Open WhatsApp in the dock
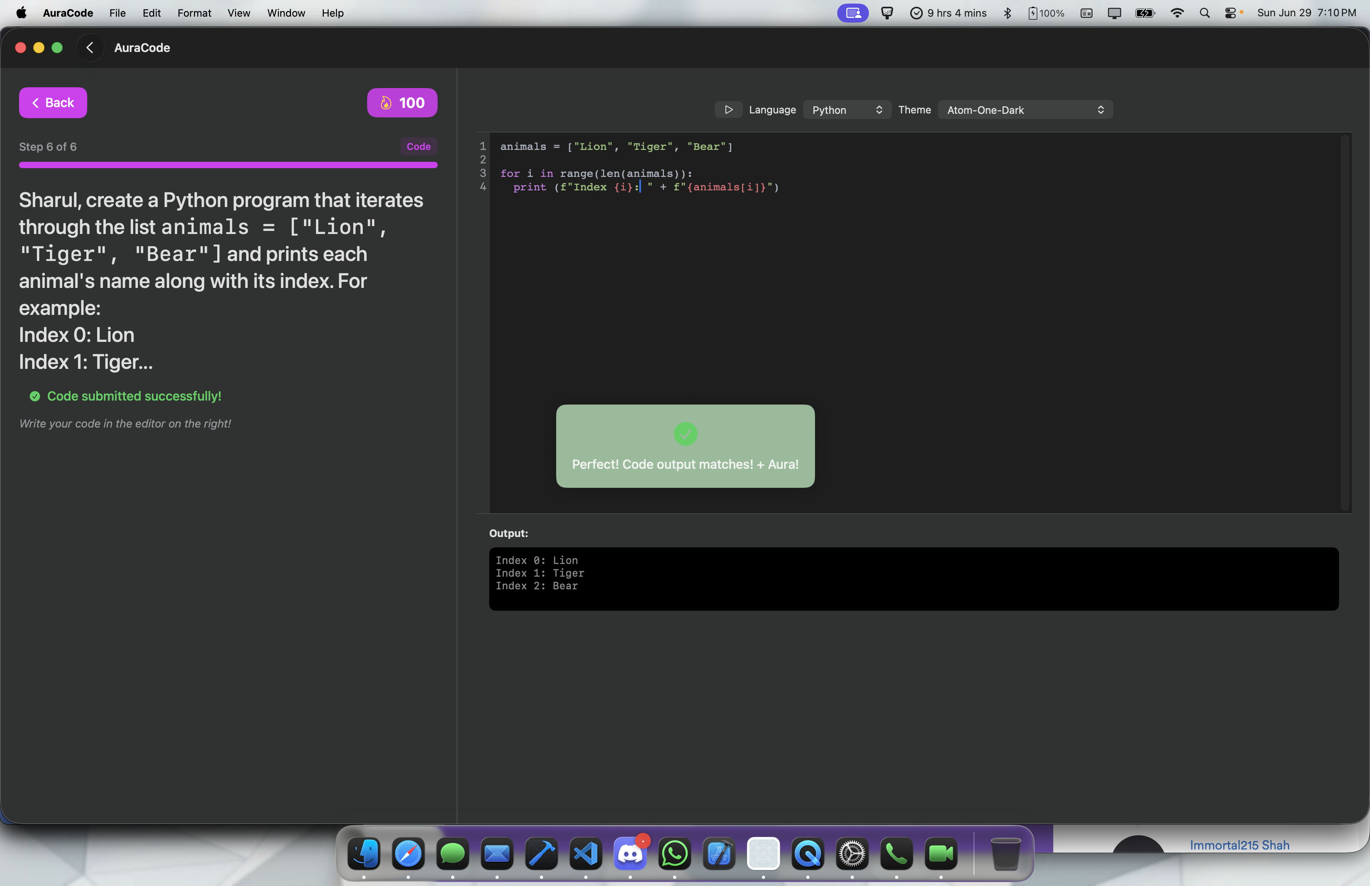 [674, 854]
